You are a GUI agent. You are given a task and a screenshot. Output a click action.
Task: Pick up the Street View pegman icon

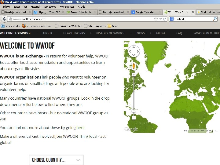[134, 66]
